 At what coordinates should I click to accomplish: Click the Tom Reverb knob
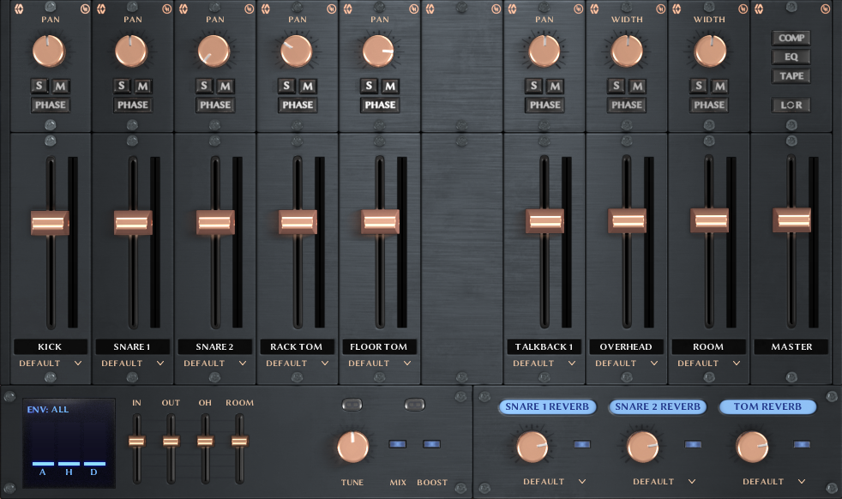tap(752, 447)
